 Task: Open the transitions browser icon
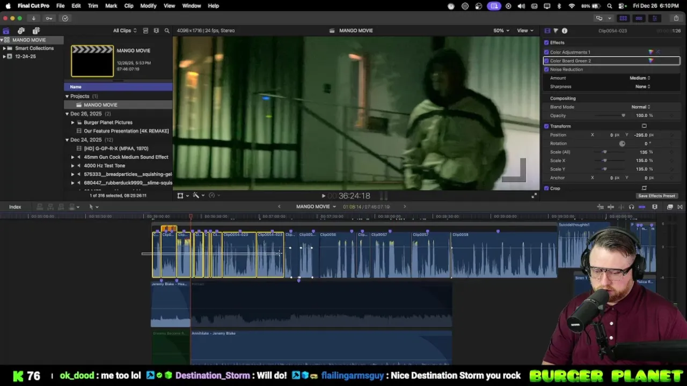pos(680,207)
